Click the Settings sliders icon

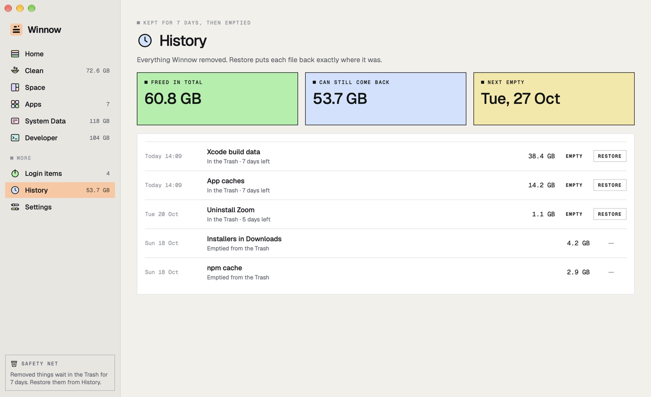click(x=15, y=207)
